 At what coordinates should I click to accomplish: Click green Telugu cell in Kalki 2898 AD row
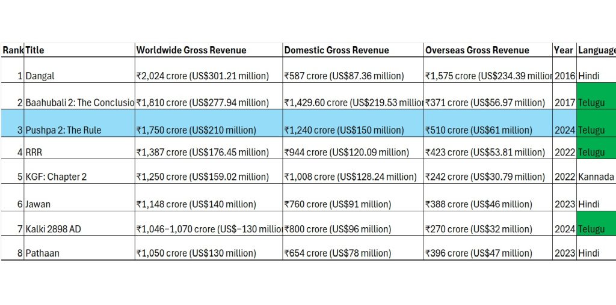click(596, 223)
